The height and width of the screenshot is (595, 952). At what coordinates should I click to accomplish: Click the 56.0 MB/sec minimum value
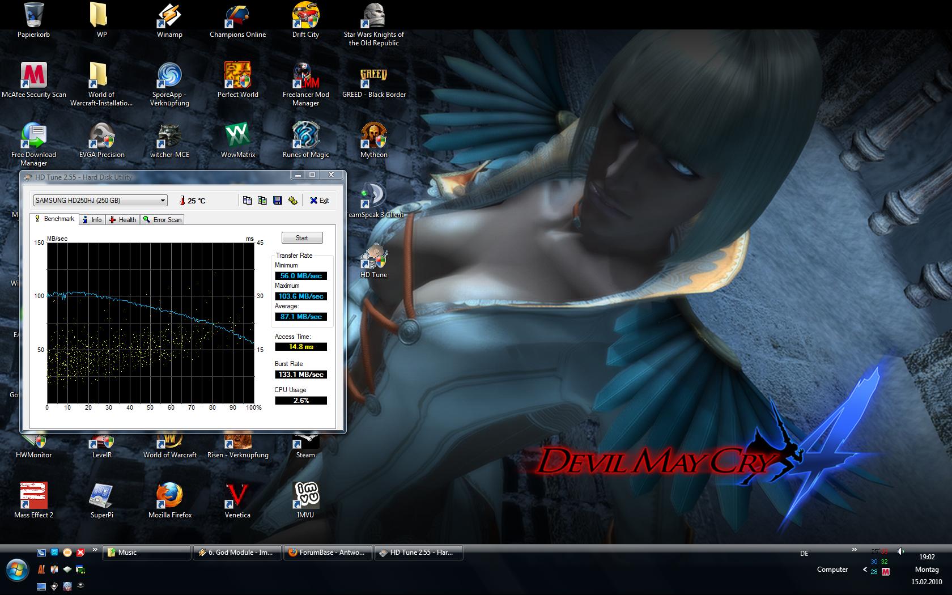pyautogui.click(x=301, y=276)
